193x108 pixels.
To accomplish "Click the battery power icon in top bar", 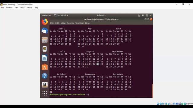I will (x=147, y=15).
